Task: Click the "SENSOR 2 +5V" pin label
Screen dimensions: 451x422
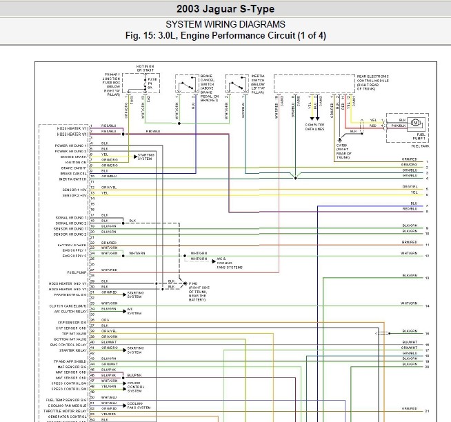Action: click(74, 195)
